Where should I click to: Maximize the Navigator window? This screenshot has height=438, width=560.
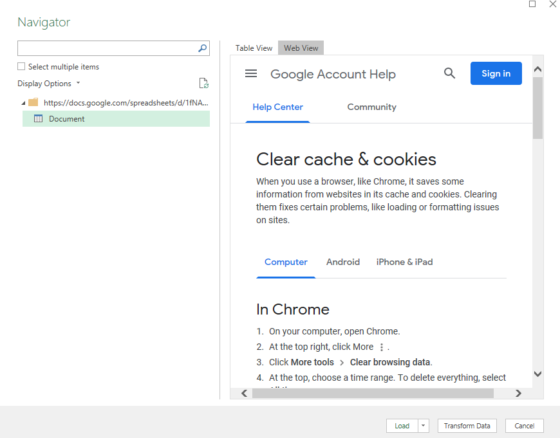[532, 5]
